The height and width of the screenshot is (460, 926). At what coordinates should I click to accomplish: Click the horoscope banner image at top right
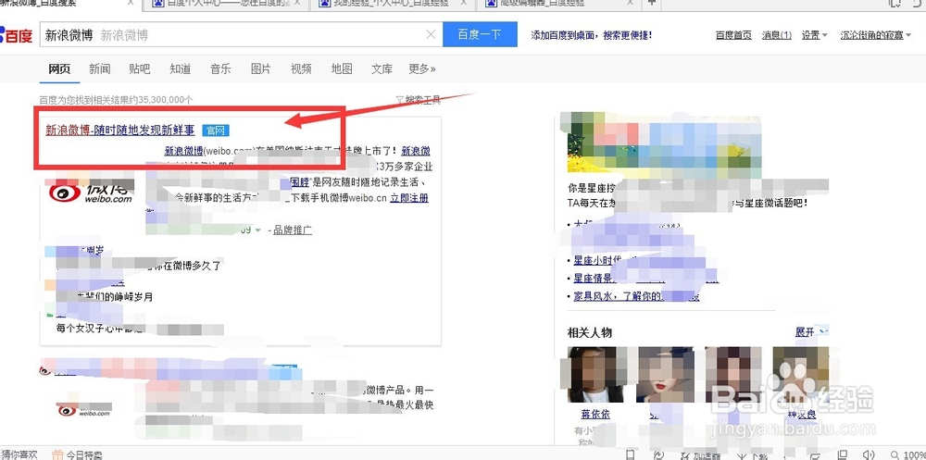point(664,144)
